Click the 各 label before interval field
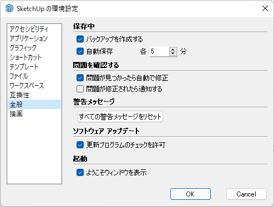274x207 pixels. [143, 51]
